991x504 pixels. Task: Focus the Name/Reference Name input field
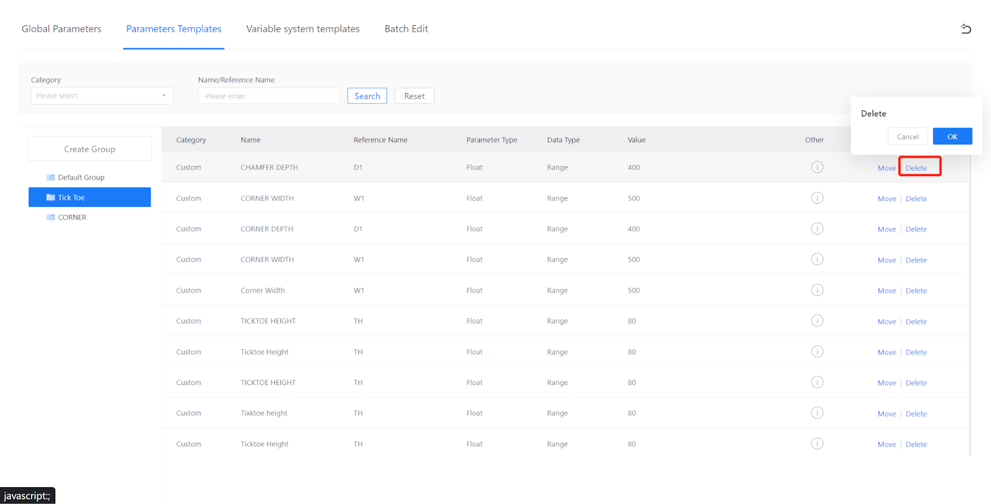[269, 96]
